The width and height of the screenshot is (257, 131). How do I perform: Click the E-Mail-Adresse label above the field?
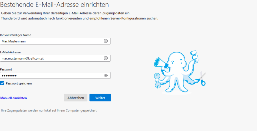click(x=11, y=52)
